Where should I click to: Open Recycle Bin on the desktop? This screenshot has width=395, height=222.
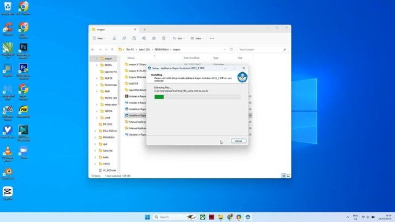(x=8, y=8)
